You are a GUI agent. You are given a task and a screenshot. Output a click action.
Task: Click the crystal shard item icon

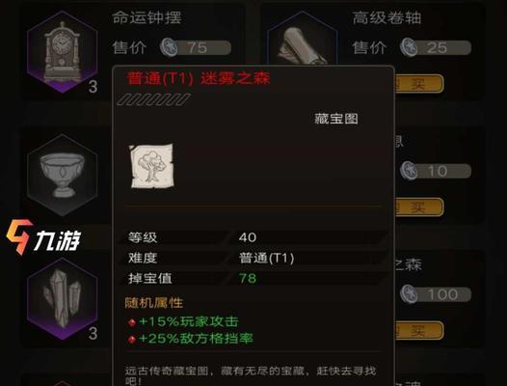[x=63, y=299]
